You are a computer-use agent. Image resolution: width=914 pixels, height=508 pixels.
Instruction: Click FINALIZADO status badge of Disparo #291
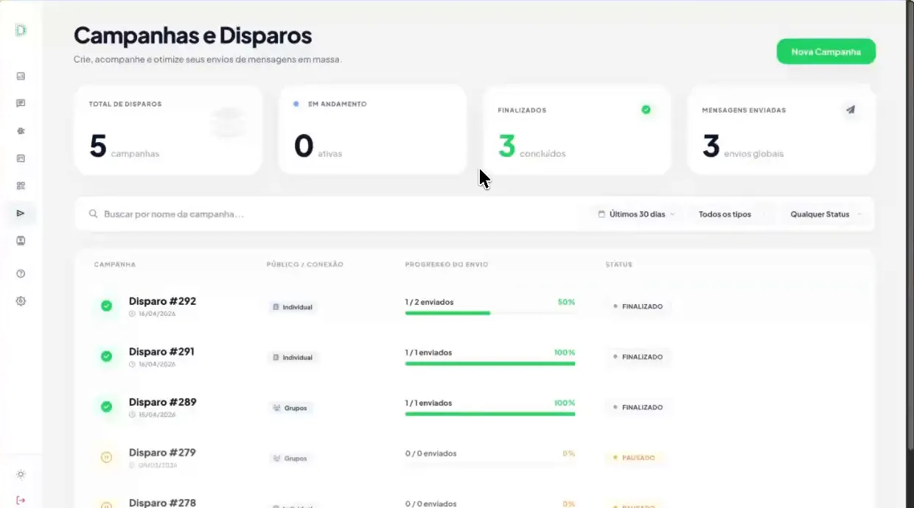tap(638, 356)
